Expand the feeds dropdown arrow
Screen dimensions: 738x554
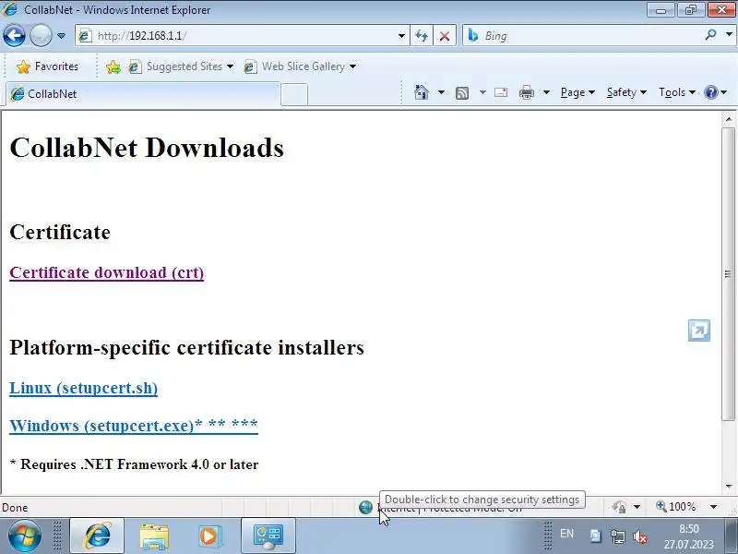(x=482, y=92)
